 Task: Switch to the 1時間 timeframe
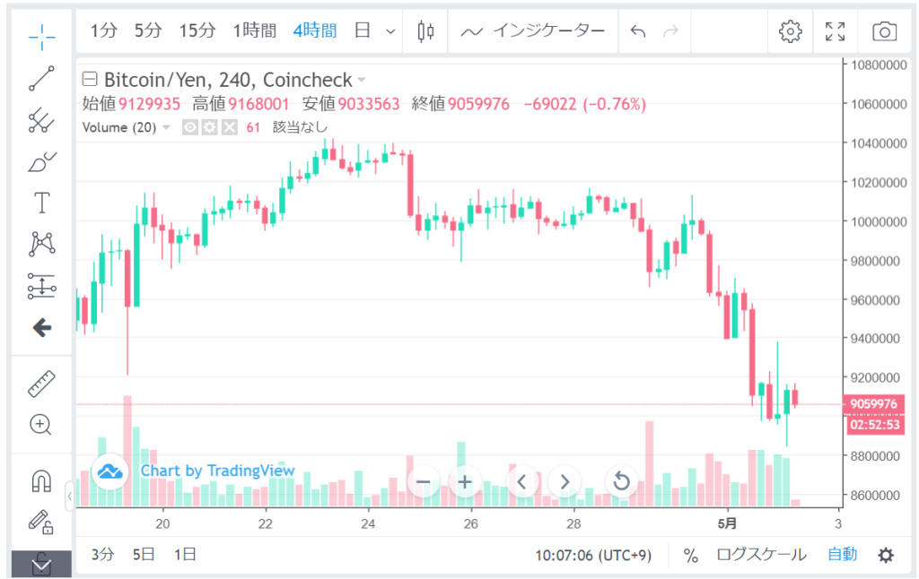254,31
